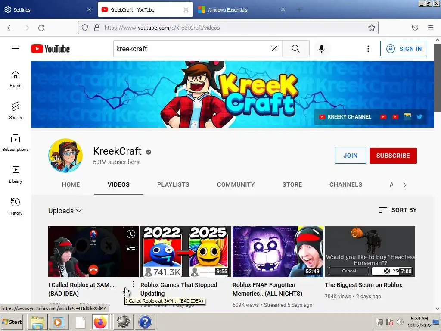Start voice search with the microphone
Image resolution: width=441 pixels, height=331 pixels.
click(321, 49)
